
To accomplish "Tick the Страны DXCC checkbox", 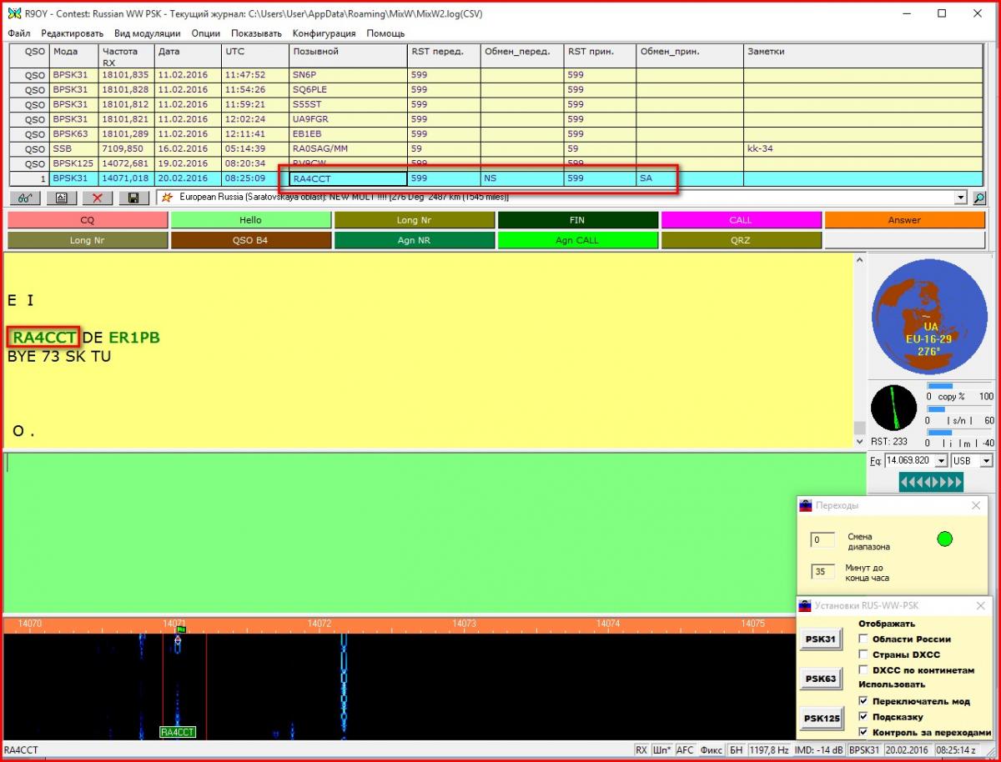I will pyautogui.click(x=863, y=654).
